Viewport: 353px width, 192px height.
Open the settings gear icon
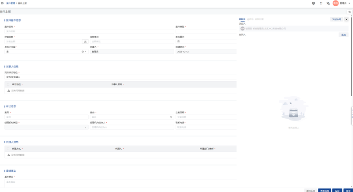(313, 4)
